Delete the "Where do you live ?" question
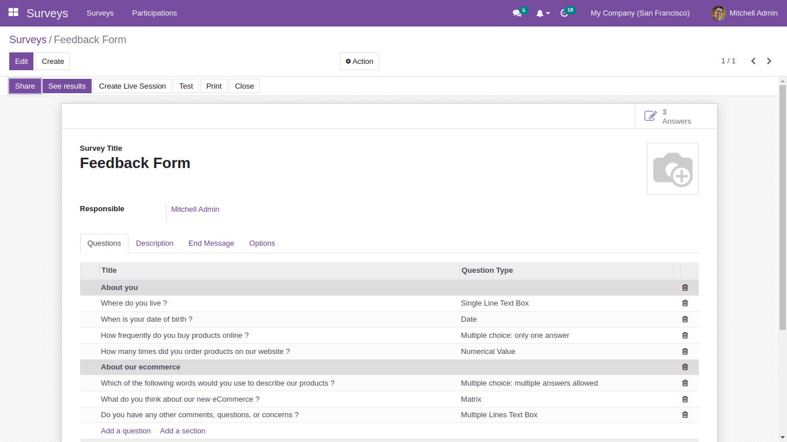The height and width of the screenshot is (442, 787). pos(684,303)
